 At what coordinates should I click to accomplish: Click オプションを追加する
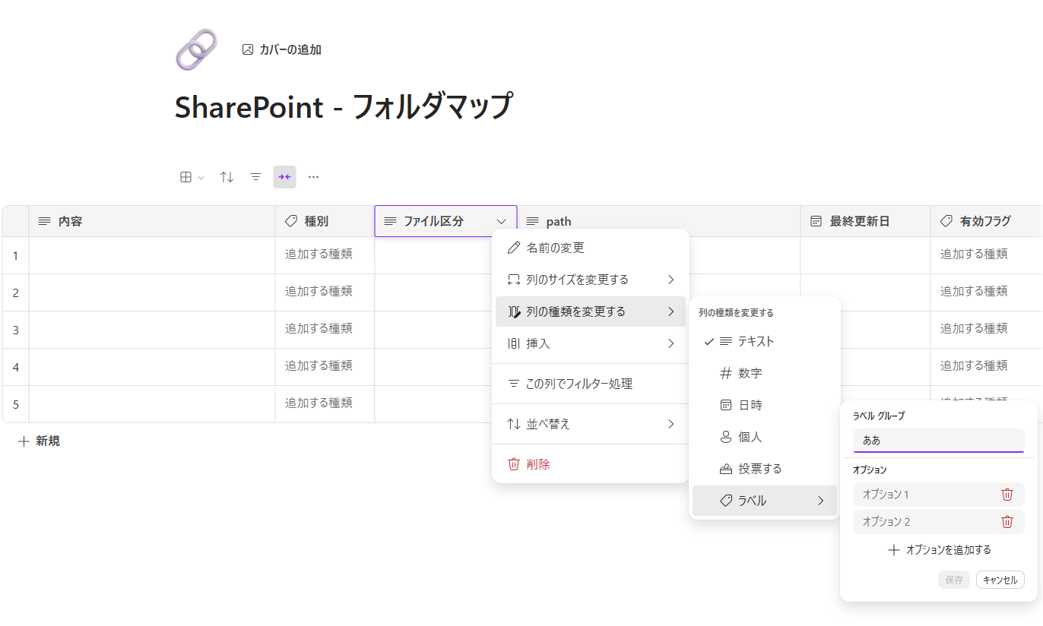tap(939, 550)
